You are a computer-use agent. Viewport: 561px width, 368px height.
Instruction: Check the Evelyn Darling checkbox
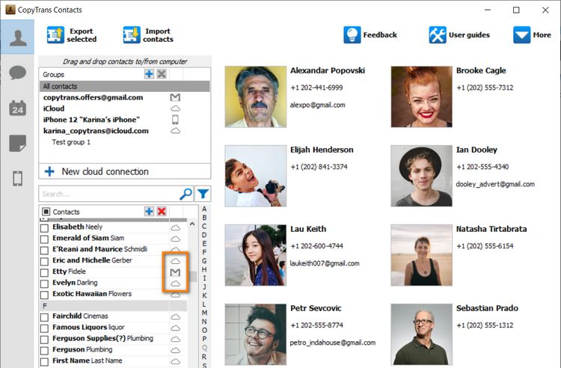pos(44,283)
